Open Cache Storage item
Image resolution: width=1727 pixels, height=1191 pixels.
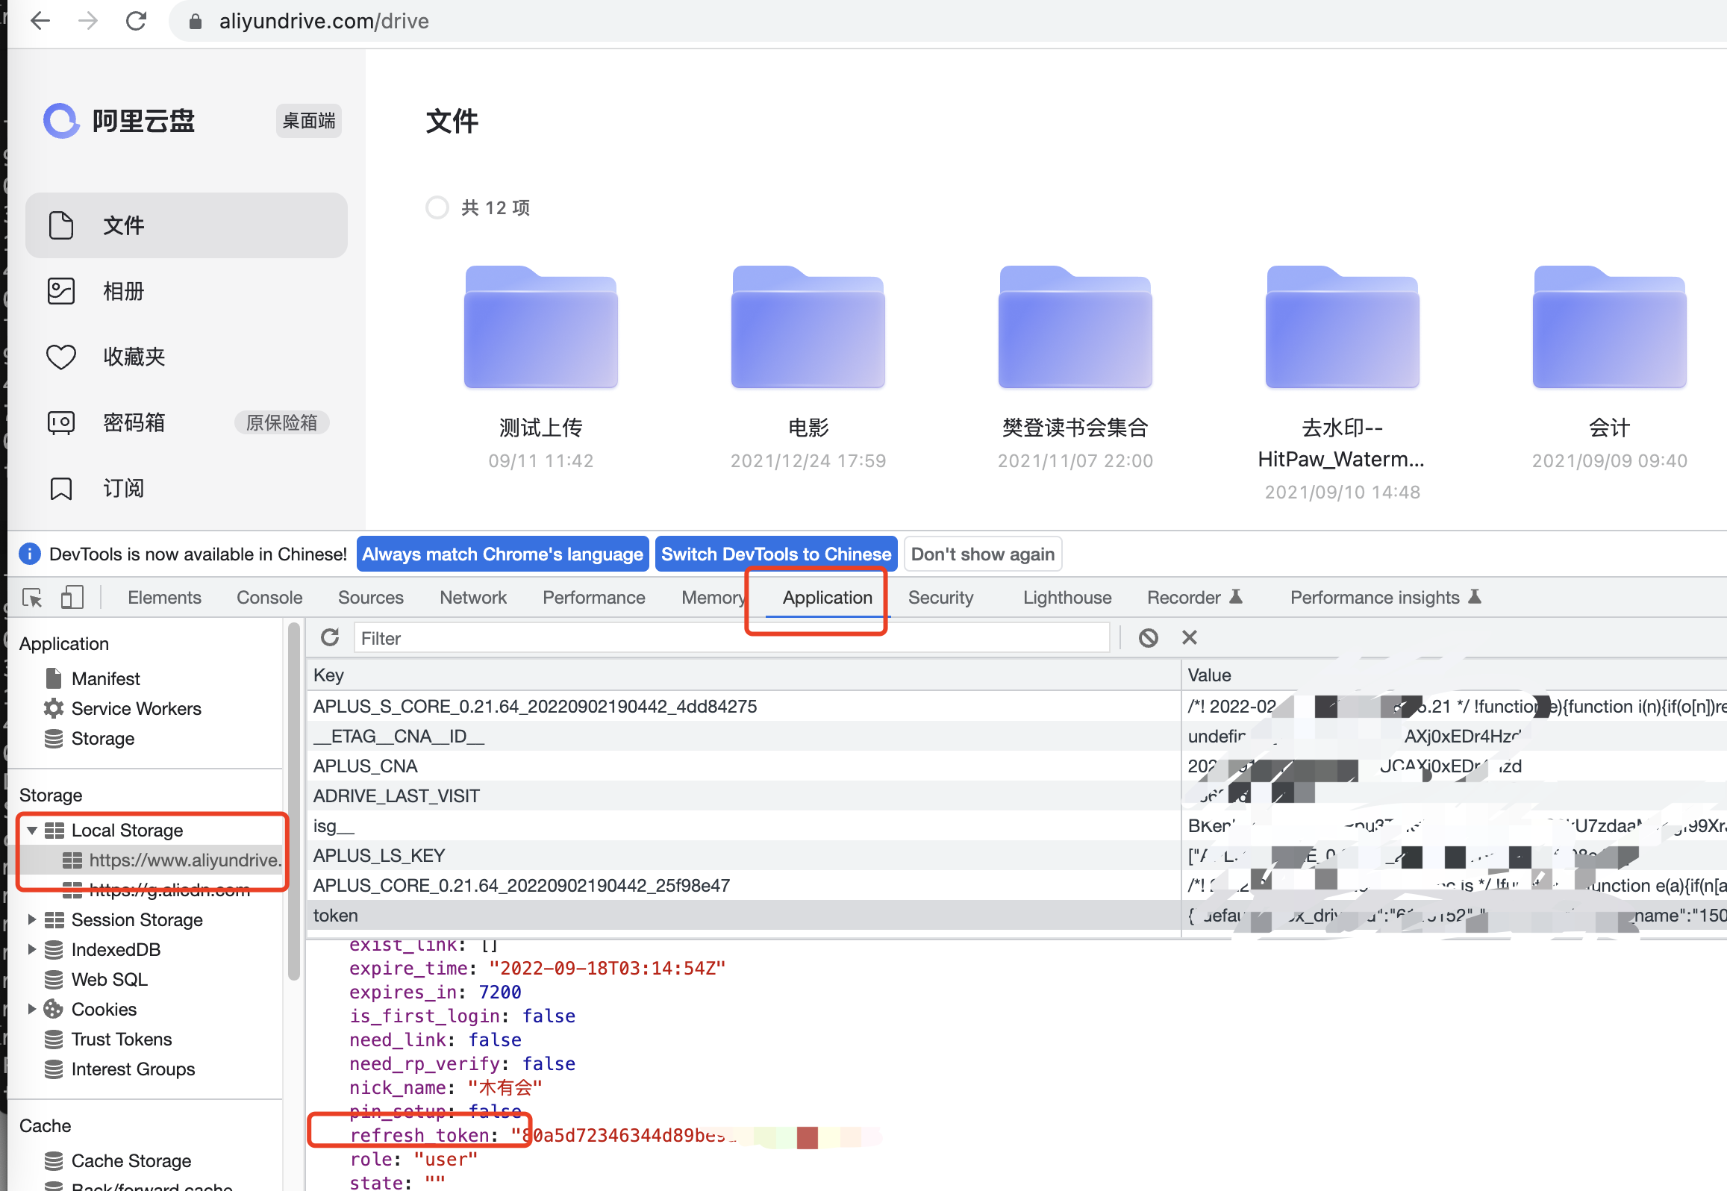(x=131, y=1160)
